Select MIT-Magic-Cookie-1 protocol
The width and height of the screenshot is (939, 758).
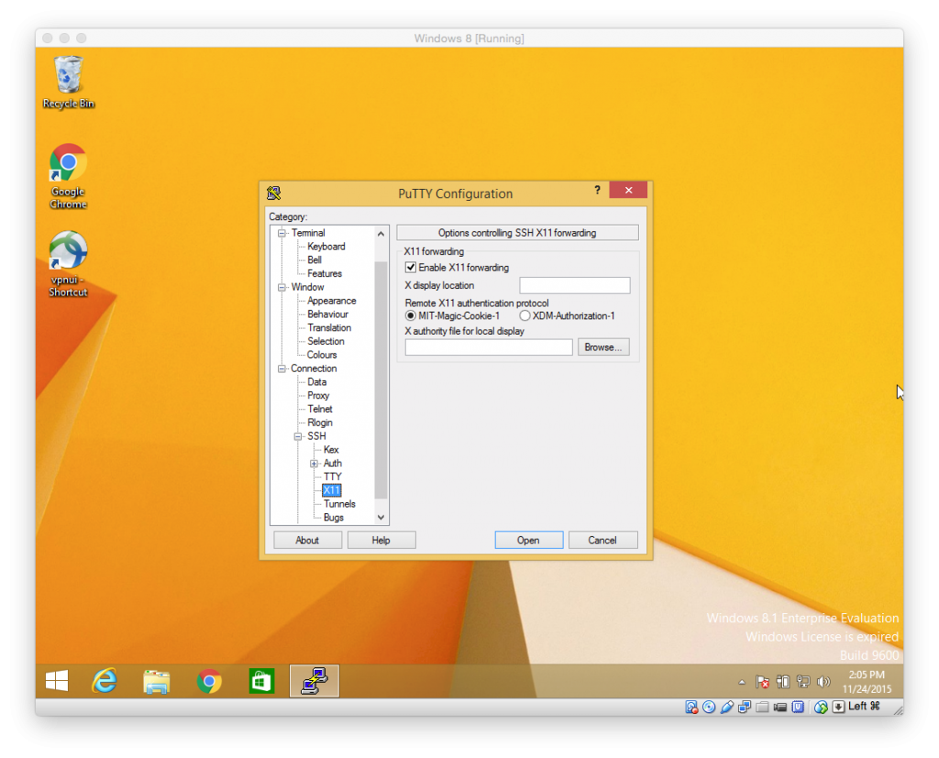411,315
